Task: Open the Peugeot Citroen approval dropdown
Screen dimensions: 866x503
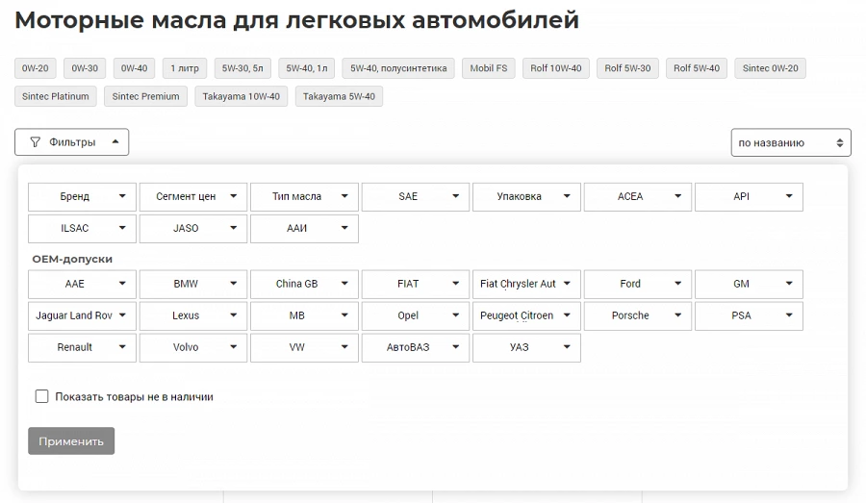Action: (x=527, y=315)
